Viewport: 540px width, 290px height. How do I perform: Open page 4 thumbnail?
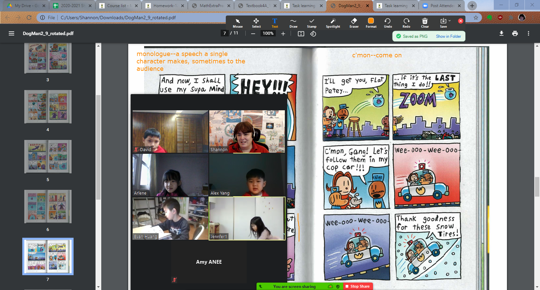click(48, 107)
